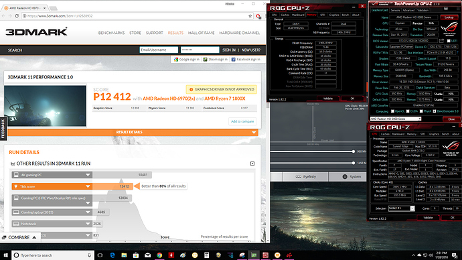Open the AMD Radeon HD 6900 Series dropdown

396,119
